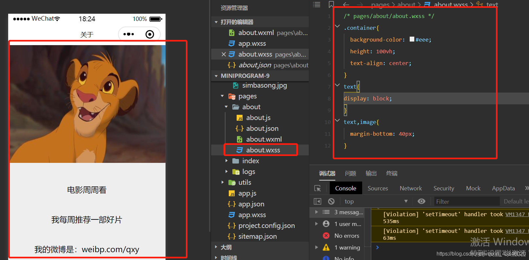Click the simbasong.jpg image file icon
Screen dimensions: 529x260
(x=235, y=85)
